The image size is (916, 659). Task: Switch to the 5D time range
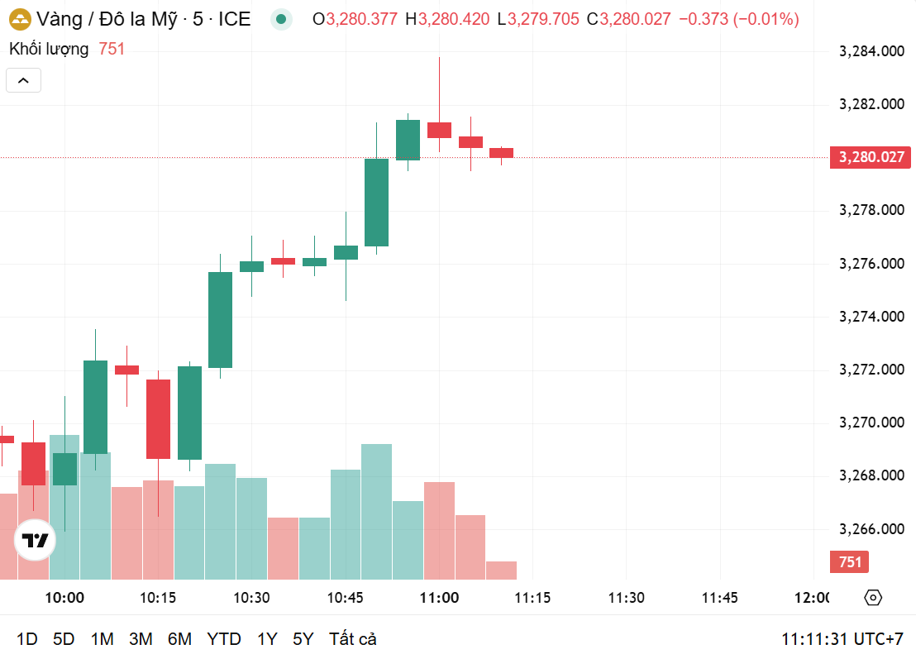(x=64, y=639)
